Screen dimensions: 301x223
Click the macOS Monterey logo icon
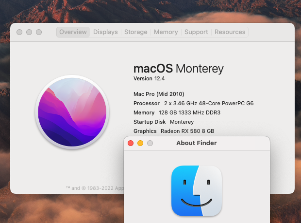pyautogui.click(x=72, y=112)
